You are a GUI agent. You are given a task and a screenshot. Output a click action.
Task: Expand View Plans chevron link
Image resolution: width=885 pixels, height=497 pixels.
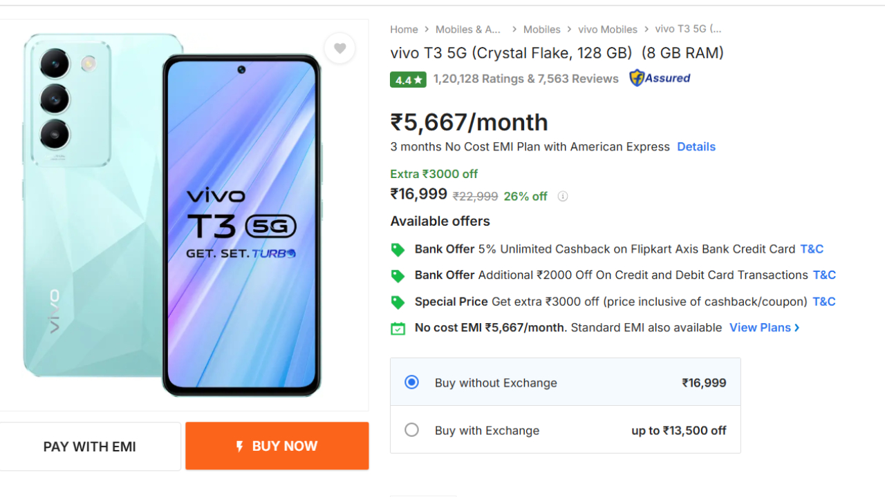(x=764, y=328)
